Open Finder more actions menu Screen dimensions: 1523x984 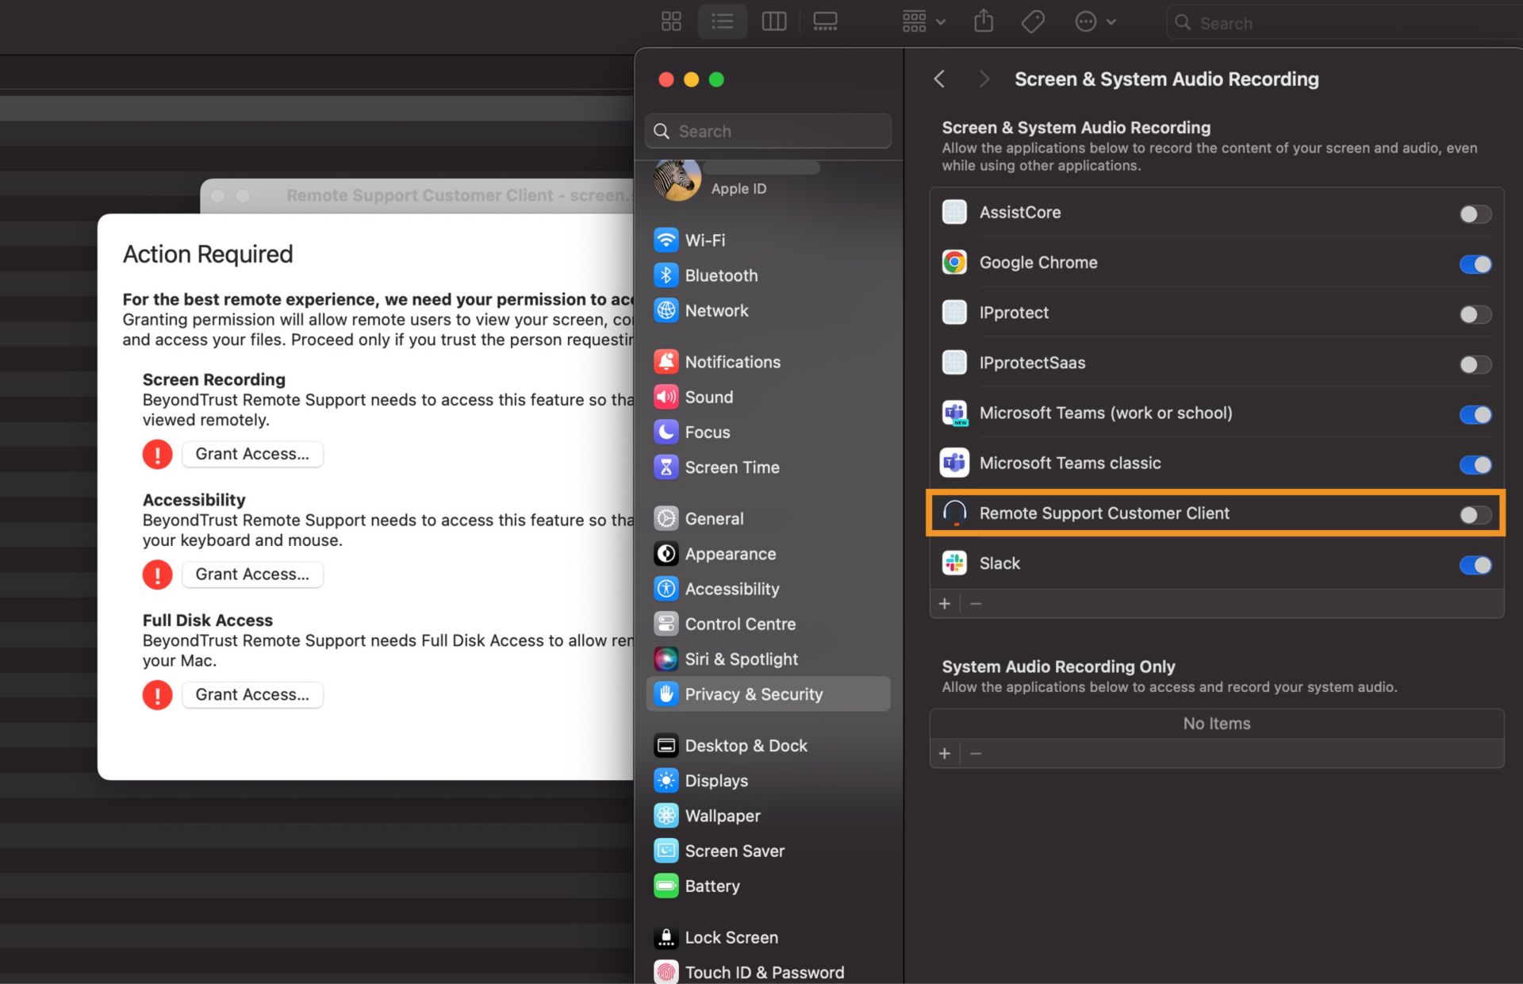[x=1095, y=21]
